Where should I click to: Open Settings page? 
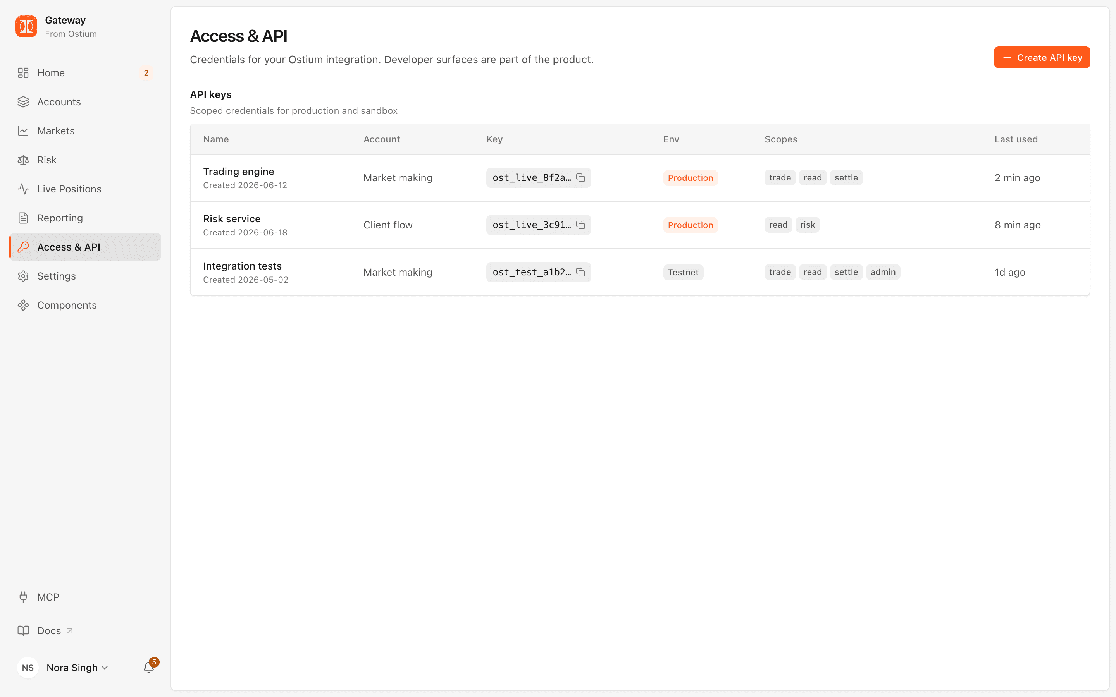pyautogui.click(x=85, y=276)
